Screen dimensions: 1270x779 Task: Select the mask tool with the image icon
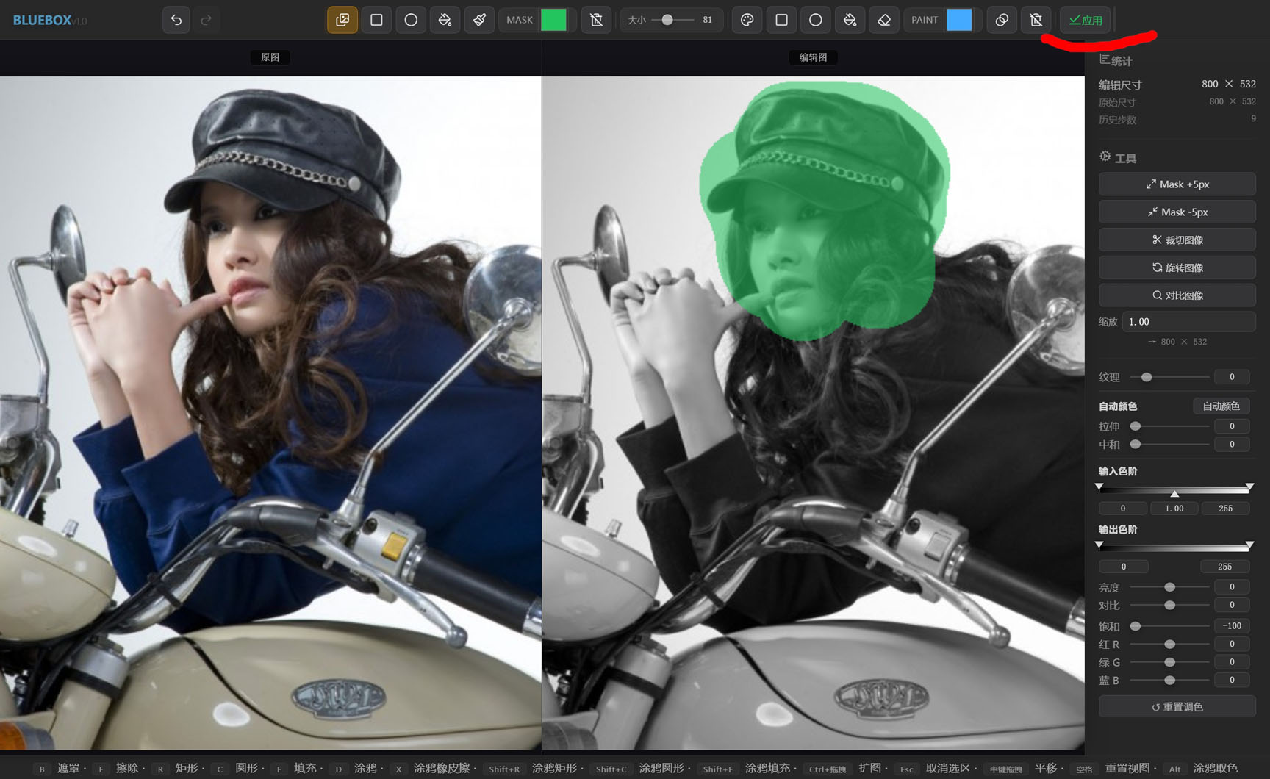tap(342, 20)
